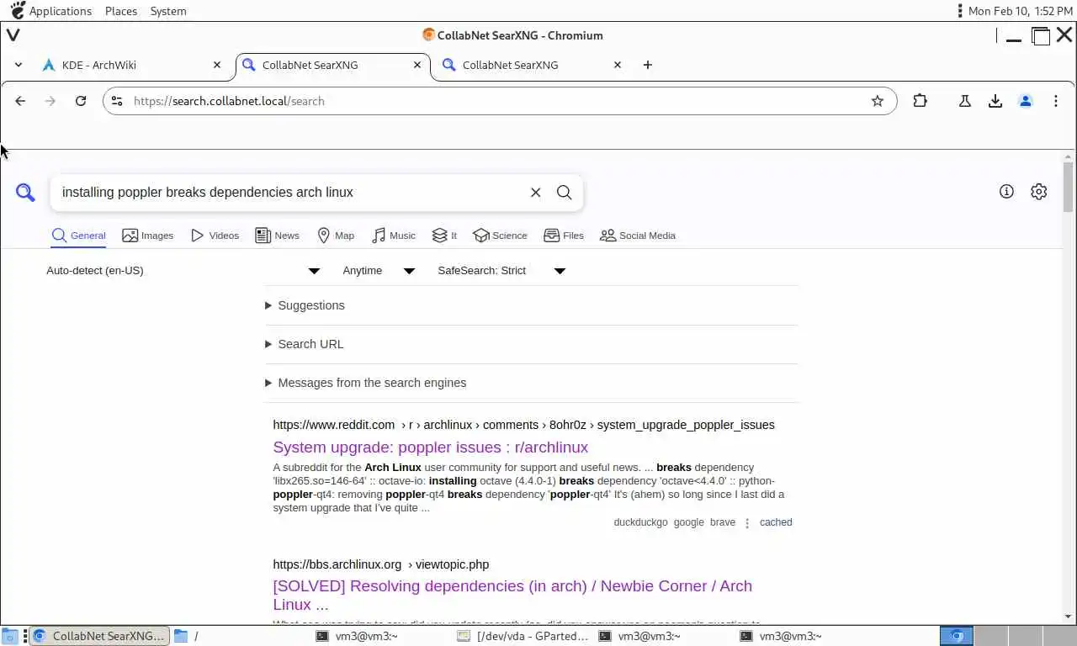The height and width of the screenshot is (646, 1077).
Task: Click the bbs.archlinux.org result URL
Action: (380, 564)
